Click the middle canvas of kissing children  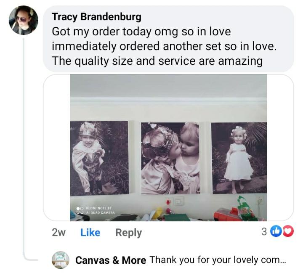[170, 158]
